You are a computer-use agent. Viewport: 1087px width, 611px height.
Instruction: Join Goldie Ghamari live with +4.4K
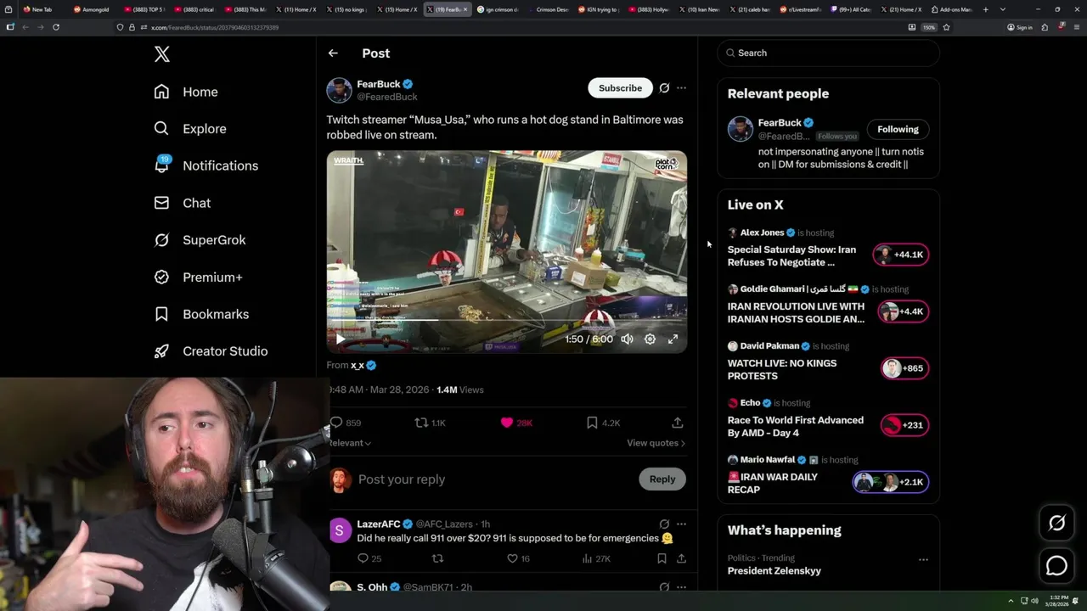click(904, 311)
